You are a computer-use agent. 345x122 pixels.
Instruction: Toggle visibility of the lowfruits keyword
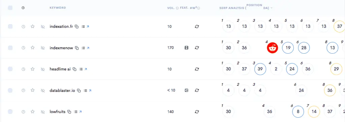[43, 112]
